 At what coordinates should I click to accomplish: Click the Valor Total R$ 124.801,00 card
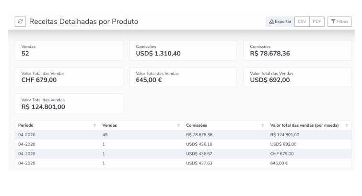pos(69,104)
